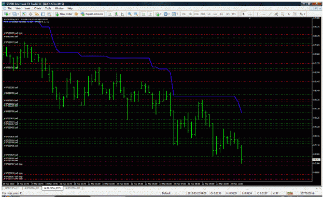Click the Default profile status bar entry
The height and width of the screenshot is (197, 324).
(x=166, y=193)
